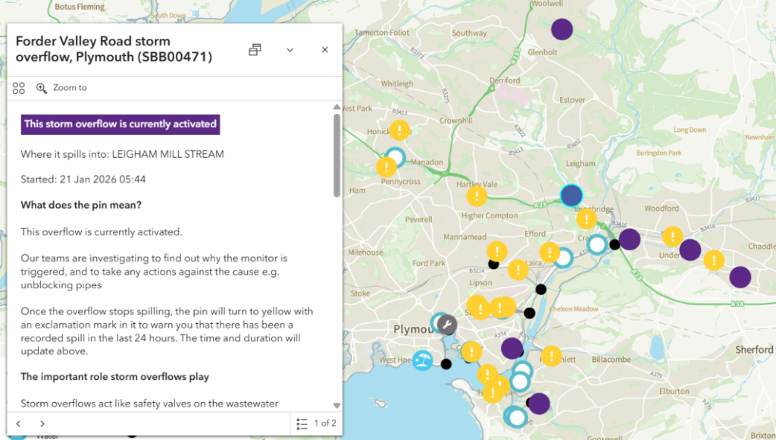Open the popup actions menu (four circles)

pyautogui.click(x=19, y=88)
